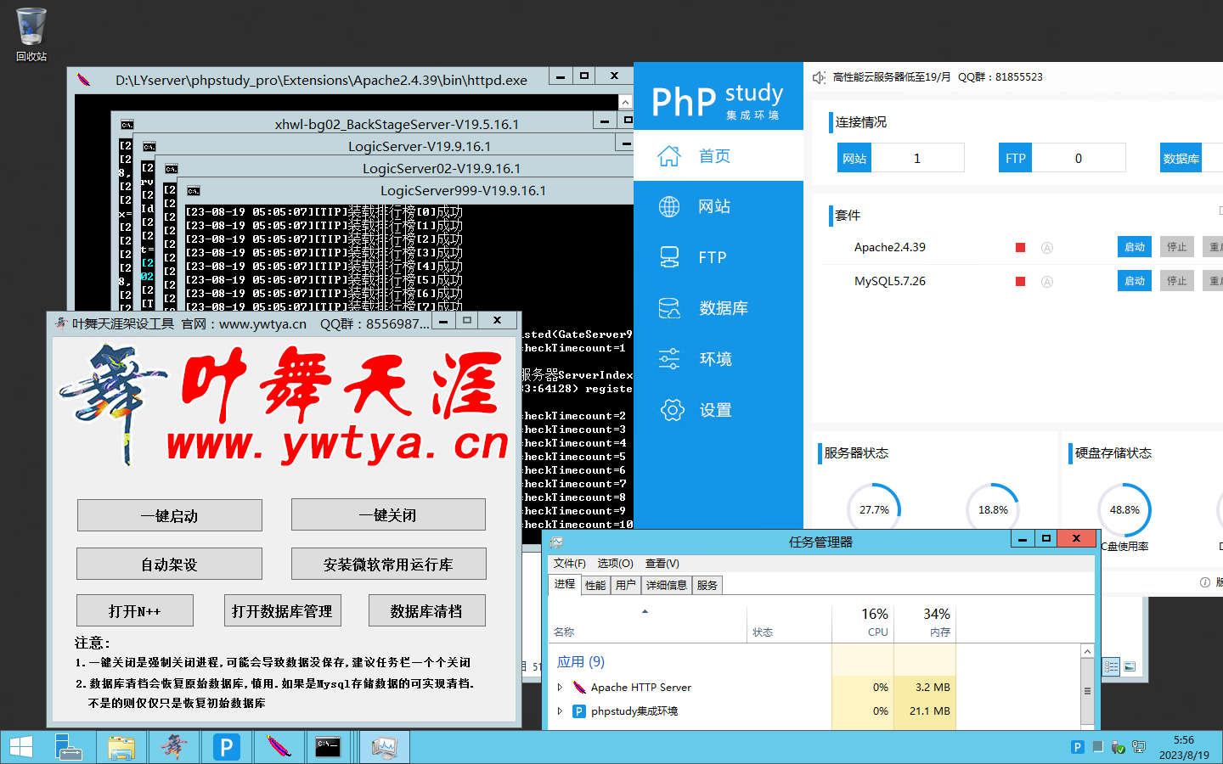The image size is (1223, 764).
Task: Click the Task Manager title bar icon
Action: [x=556, y=542]
